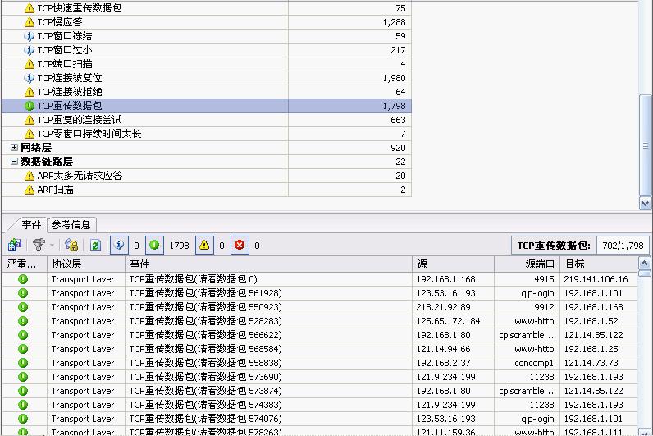Select the TCP慢应答 row
Viewport: 653px width, 436px height.
(x=207, y=22)
